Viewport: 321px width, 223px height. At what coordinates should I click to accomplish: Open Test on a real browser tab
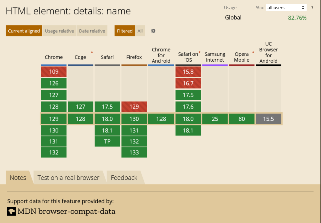point(68,177)
